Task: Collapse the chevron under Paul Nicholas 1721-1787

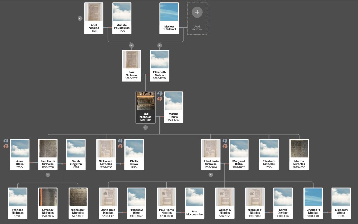Action: tap(145, 127)
